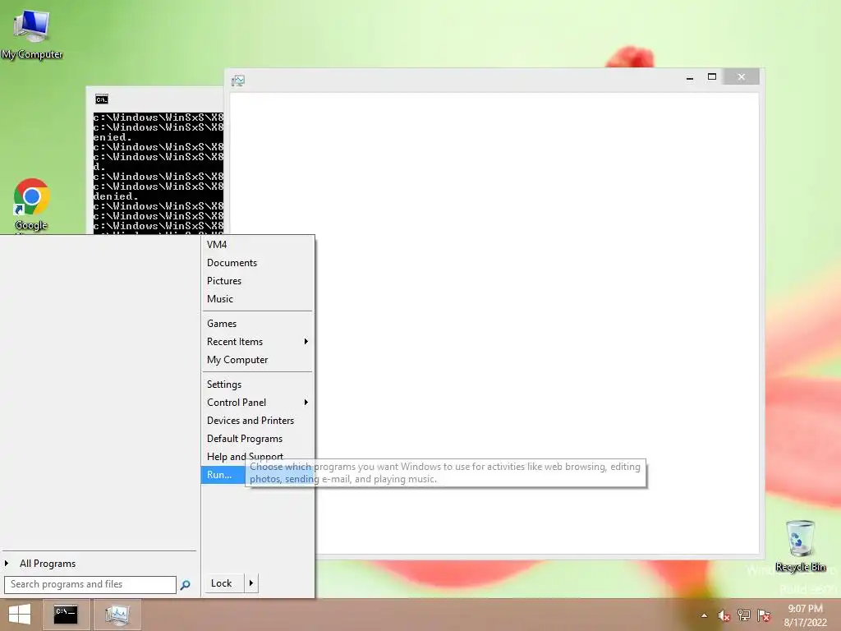The image size is (841, 631).
Task: Open VM4 user folder
Action: (x=256, y=245)
